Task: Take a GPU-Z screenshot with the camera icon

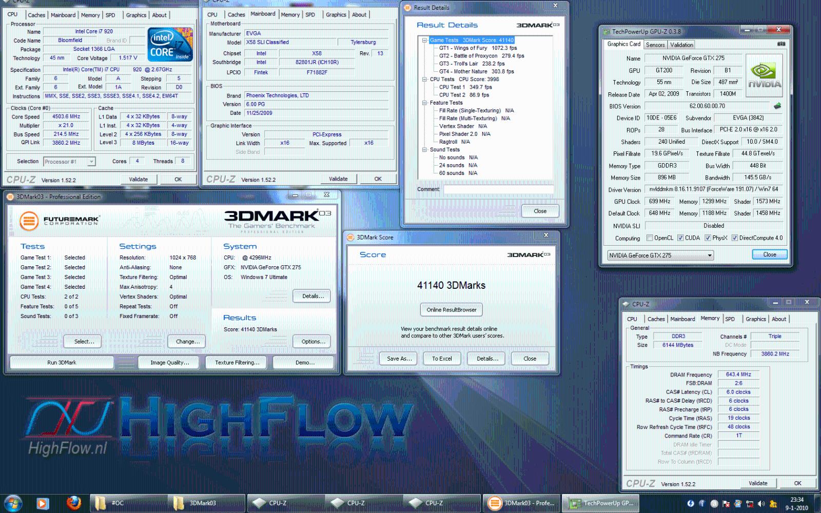Action: 781,44
